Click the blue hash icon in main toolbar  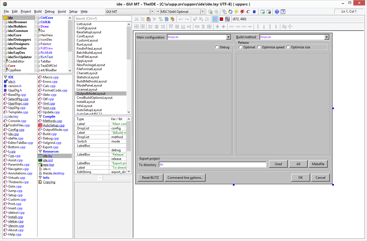(254, 12)
